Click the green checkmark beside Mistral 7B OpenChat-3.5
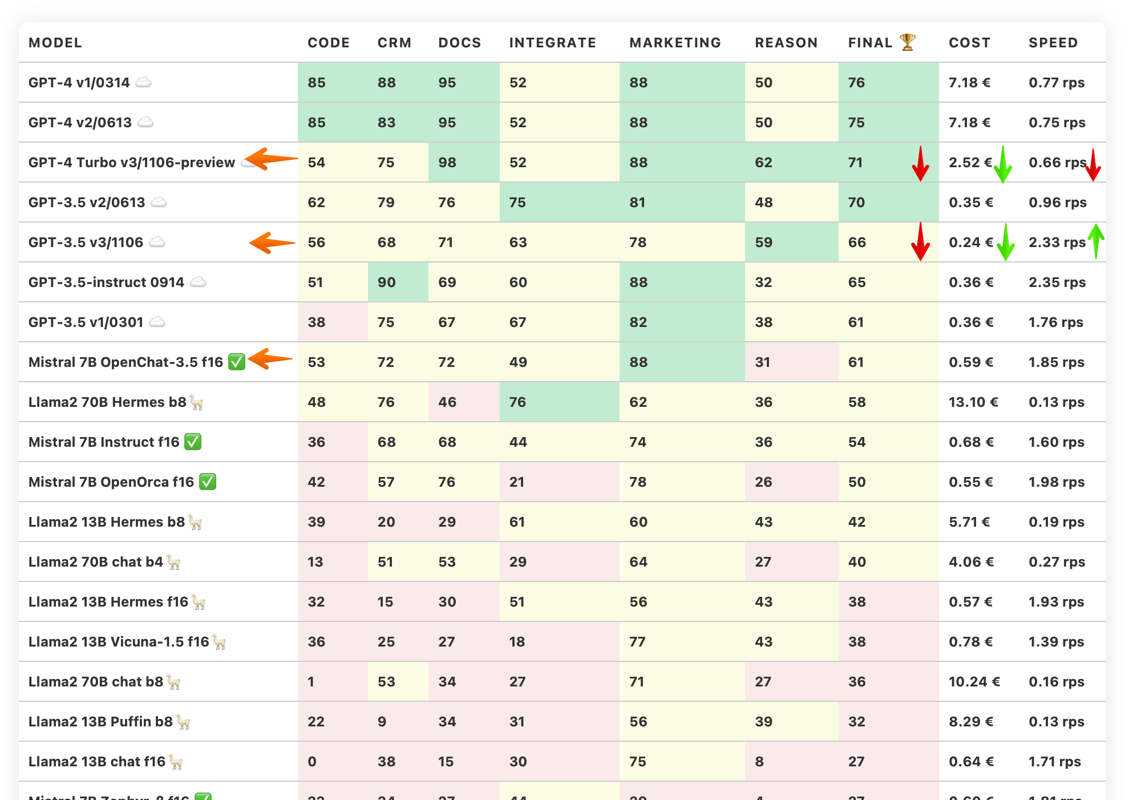Image resolution: width=1133 pixels, height=800 pixels. click(x=237, y=362)
